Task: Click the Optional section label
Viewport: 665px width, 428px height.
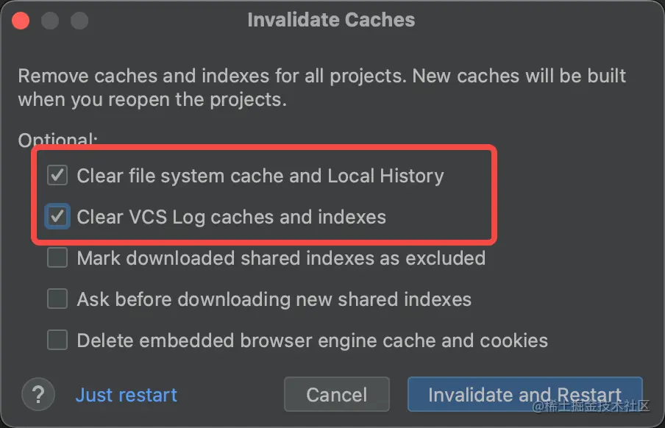Action: (x=57, y=139)
